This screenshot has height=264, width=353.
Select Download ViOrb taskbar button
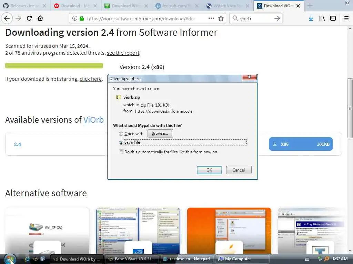click(x=77, y=259)
